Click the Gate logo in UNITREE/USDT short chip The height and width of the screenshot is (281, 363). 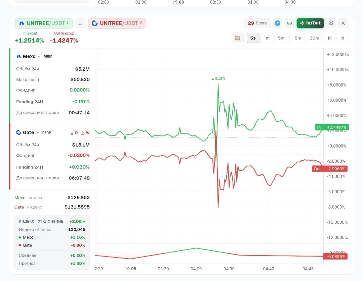(95, 23)
